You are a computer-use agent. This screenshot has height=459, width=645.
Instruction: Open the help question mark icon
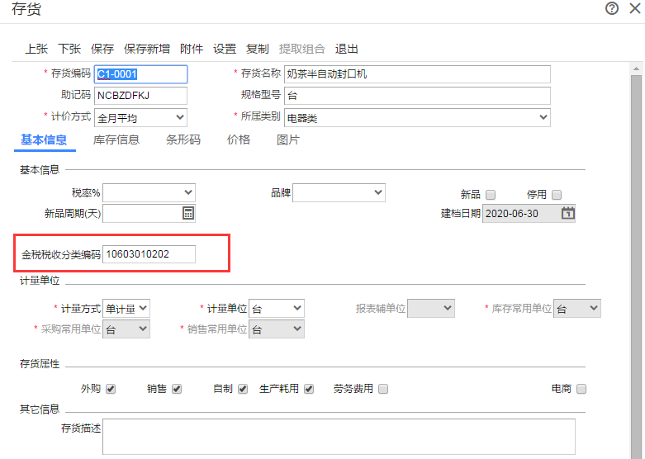pyautogui.click(x=612, y=8)
